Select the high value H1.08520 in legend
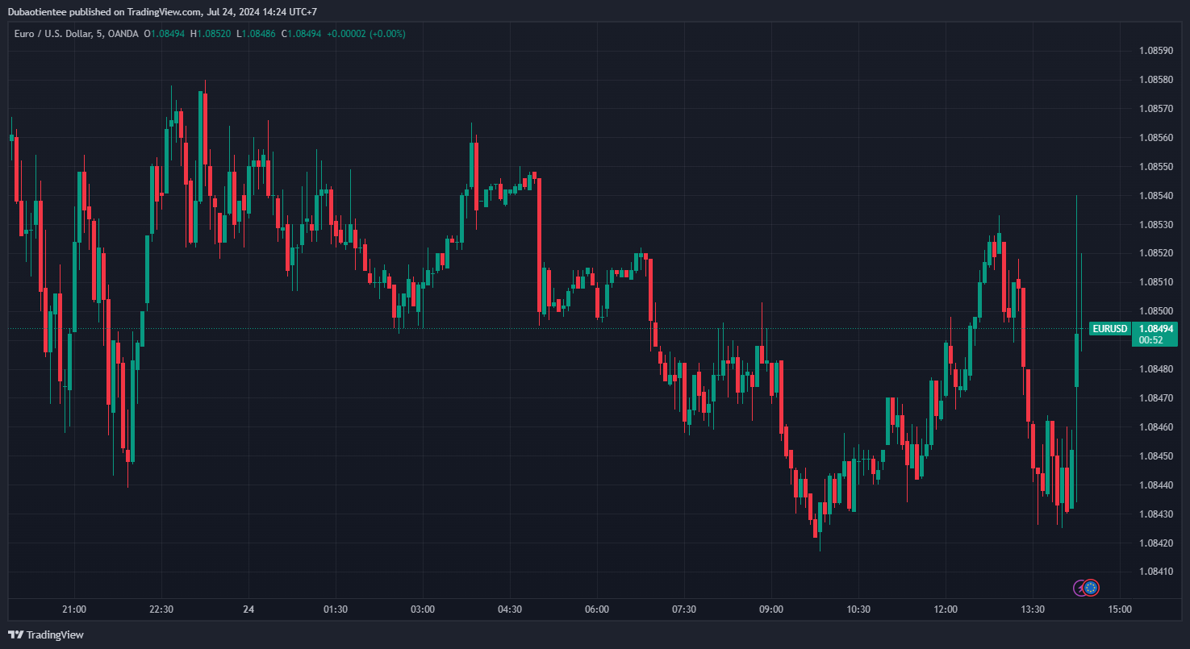Image resolution: width=1190 pixels, height=649 pixels. pyautogui.click(x=211, y=34)
